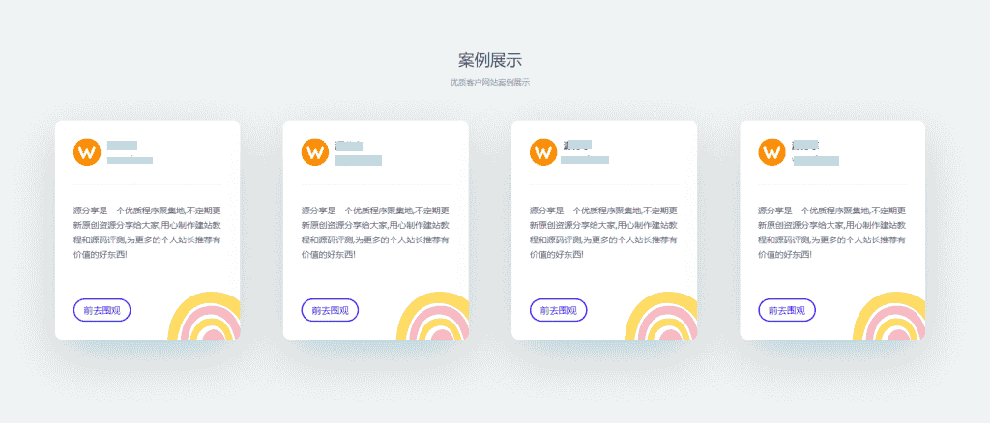This screenshot has width=990, height=423.
Task: Click the 优质客户网站案例展示 subtitle
Action: (x=490, y=83)
